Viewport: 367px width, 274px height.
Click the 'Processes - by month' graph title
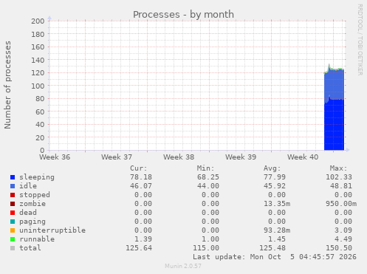(x=183, y=15)
